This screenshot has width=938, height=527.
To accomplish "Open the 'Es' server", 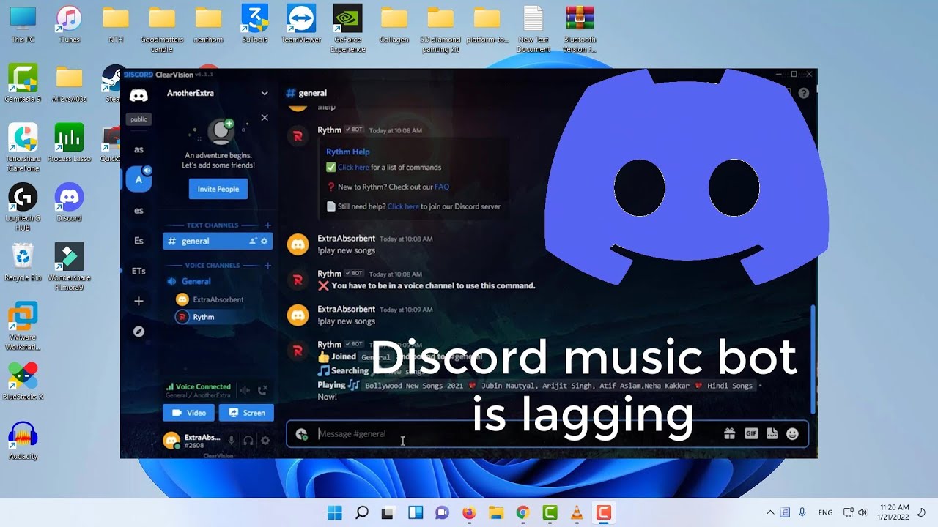I will pos(139,240).
